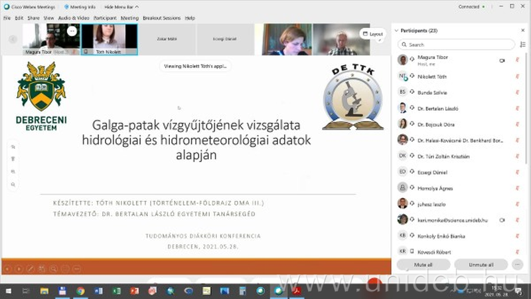Screen dimensions: 531x299
Task: Toggle Bunda Szilvia's muted microphone icon
Action: [x=517, y=92]
